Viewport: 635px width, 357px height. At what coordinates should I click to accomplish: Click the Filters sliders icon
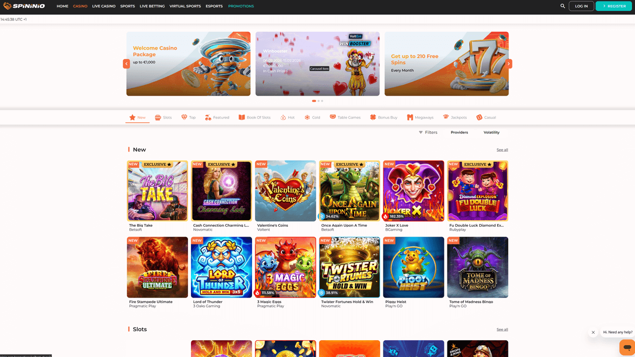421,132
